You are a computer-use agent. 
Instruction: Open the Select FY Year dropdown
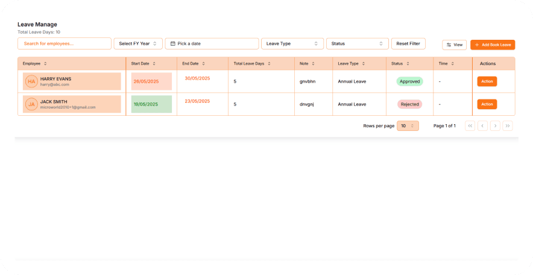coord(138,43)
